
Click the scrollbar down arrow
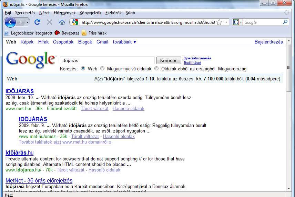tap(289, 189)
